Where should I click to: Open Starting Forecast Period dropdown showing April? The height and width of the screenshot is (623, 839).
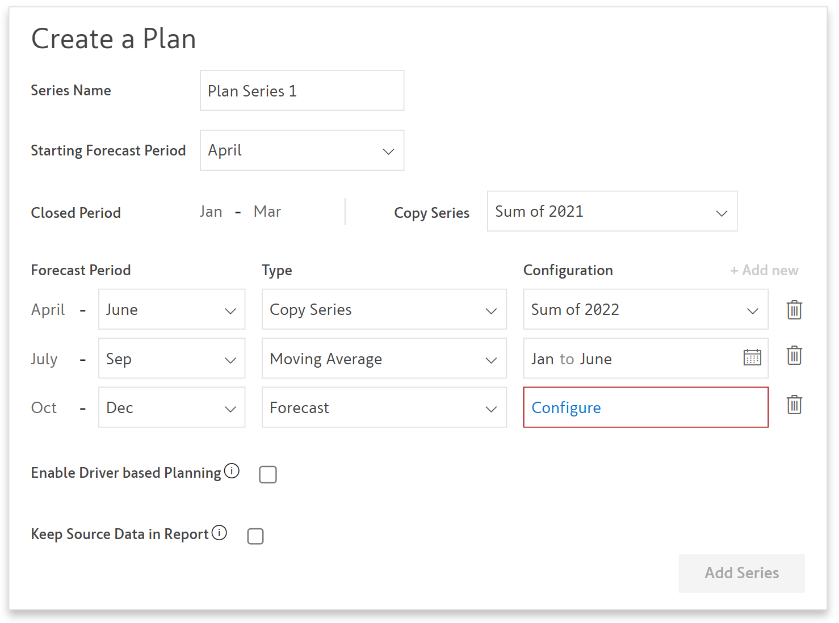302,151
